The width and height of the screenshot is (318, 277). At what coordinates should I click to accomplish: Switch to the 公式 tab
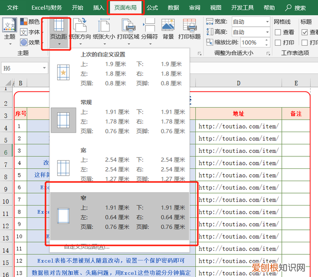pos(152,8)
